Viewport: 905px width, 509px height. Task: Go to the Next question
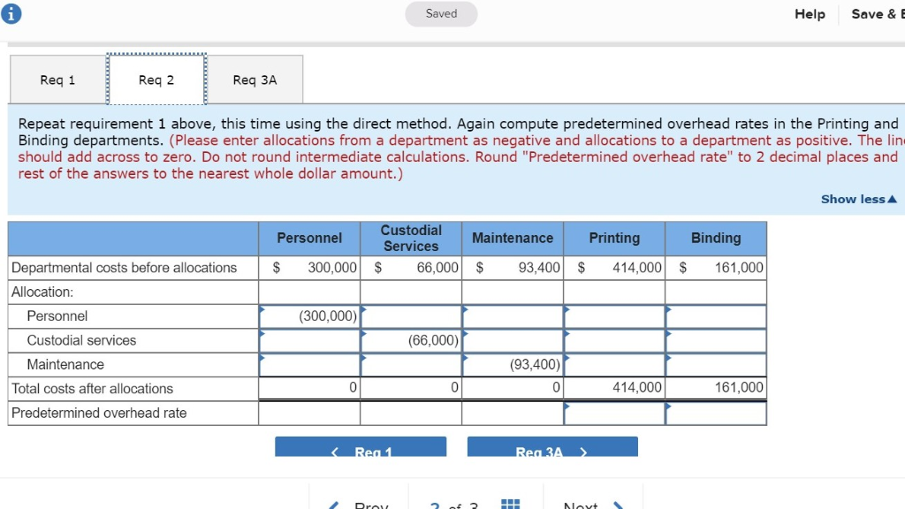tap(593, 505)
